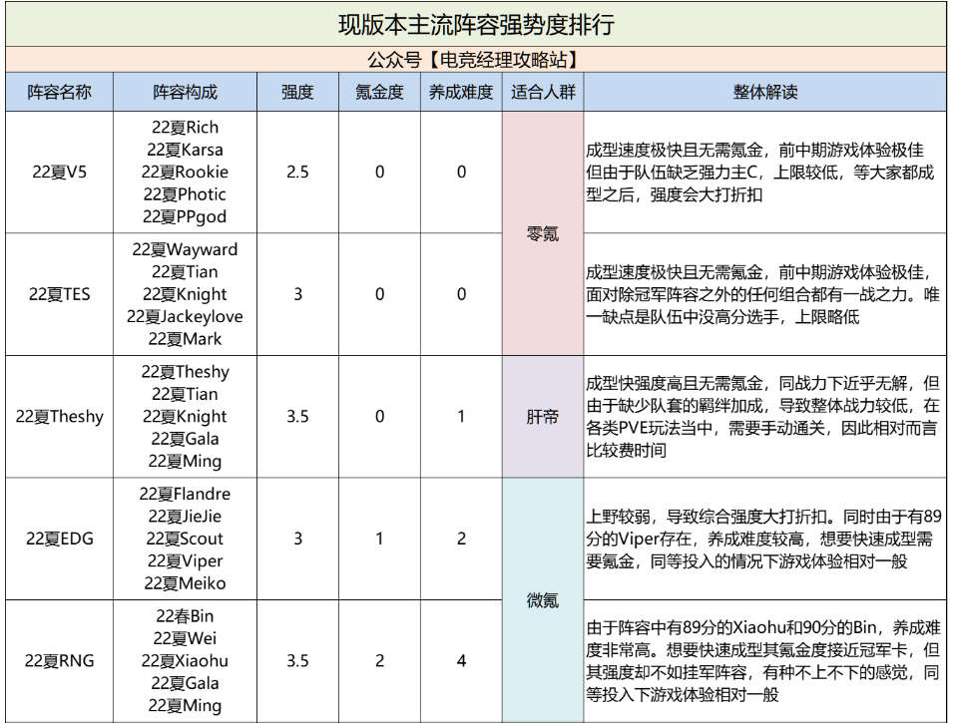The image size is (953, 723).
Task: Select 22夏Tian in the TES row
Action: click(x=185, y=271)
